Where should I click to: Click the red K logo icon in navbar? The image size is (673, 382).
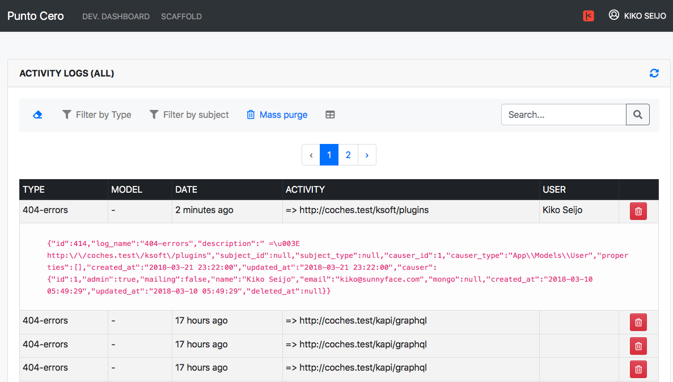589,16
